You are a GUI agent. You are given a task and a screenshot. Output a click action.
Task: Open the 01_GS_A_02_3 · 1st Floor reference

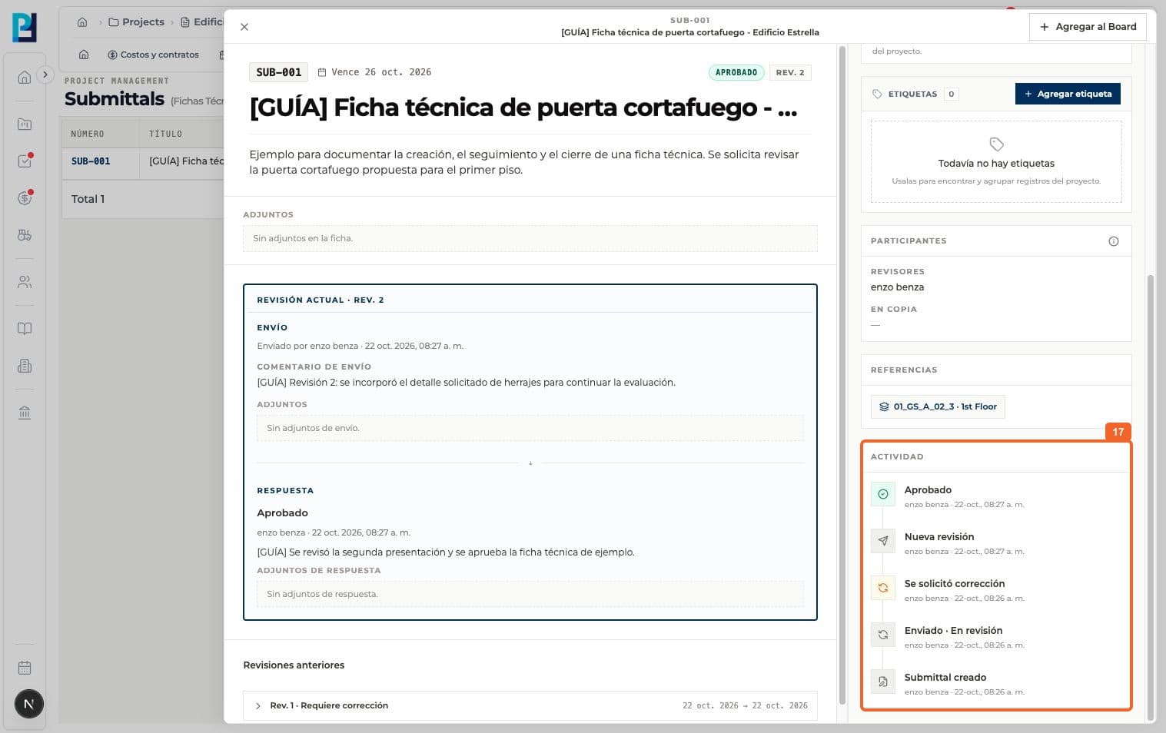click(938, 406)
